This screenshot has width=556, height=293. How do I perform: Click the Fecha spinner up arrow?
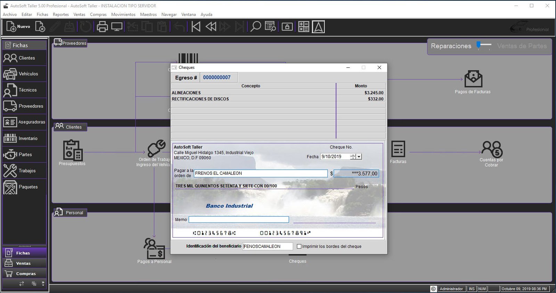click(353, 155)
